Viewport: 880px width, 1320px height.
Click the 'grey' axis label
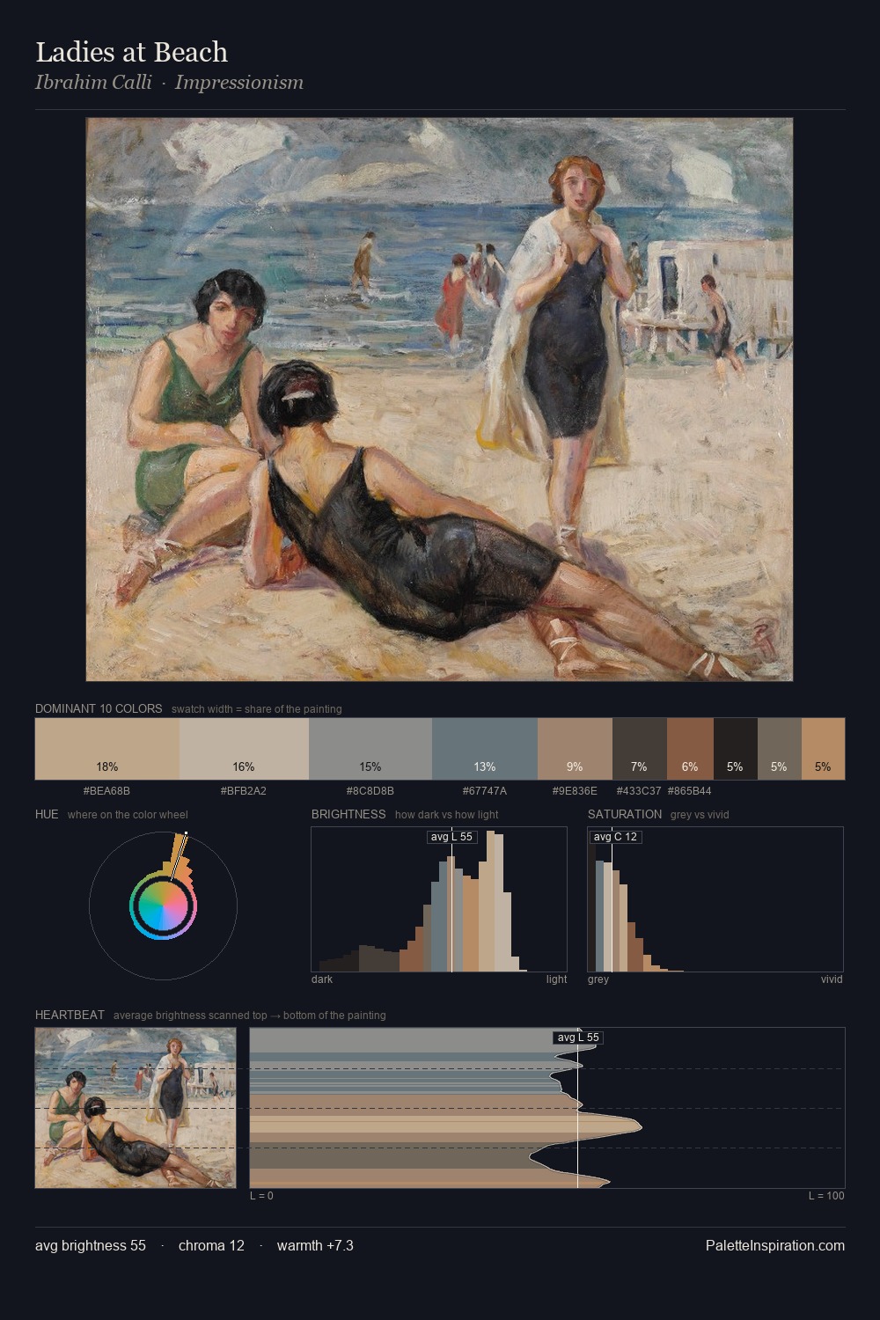[598, 979]
